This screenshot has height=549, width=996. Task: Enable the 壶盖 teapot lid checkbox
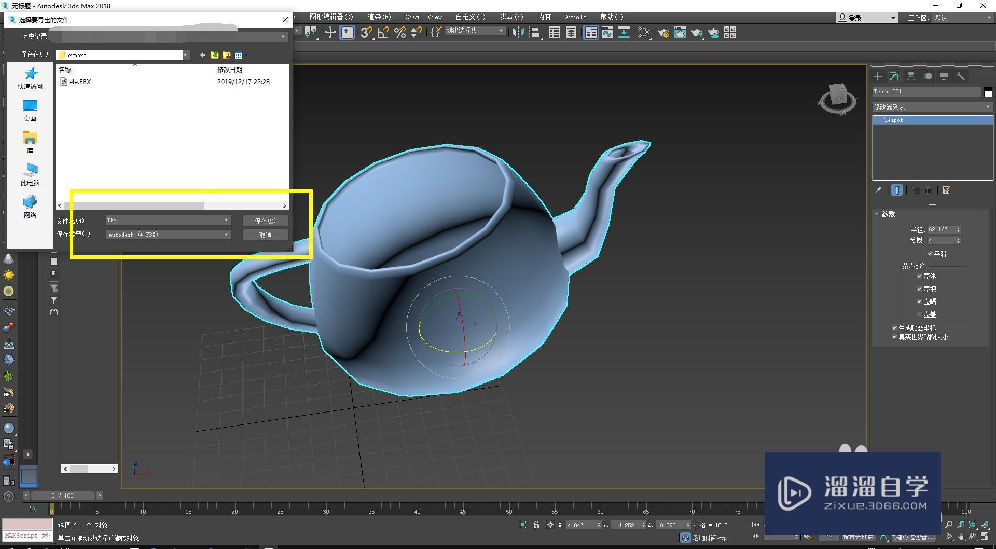[920, 314]
